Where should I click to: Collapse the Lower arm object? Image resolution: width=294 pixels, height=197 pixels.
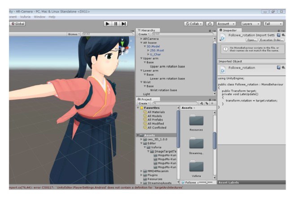coord(141,70)
